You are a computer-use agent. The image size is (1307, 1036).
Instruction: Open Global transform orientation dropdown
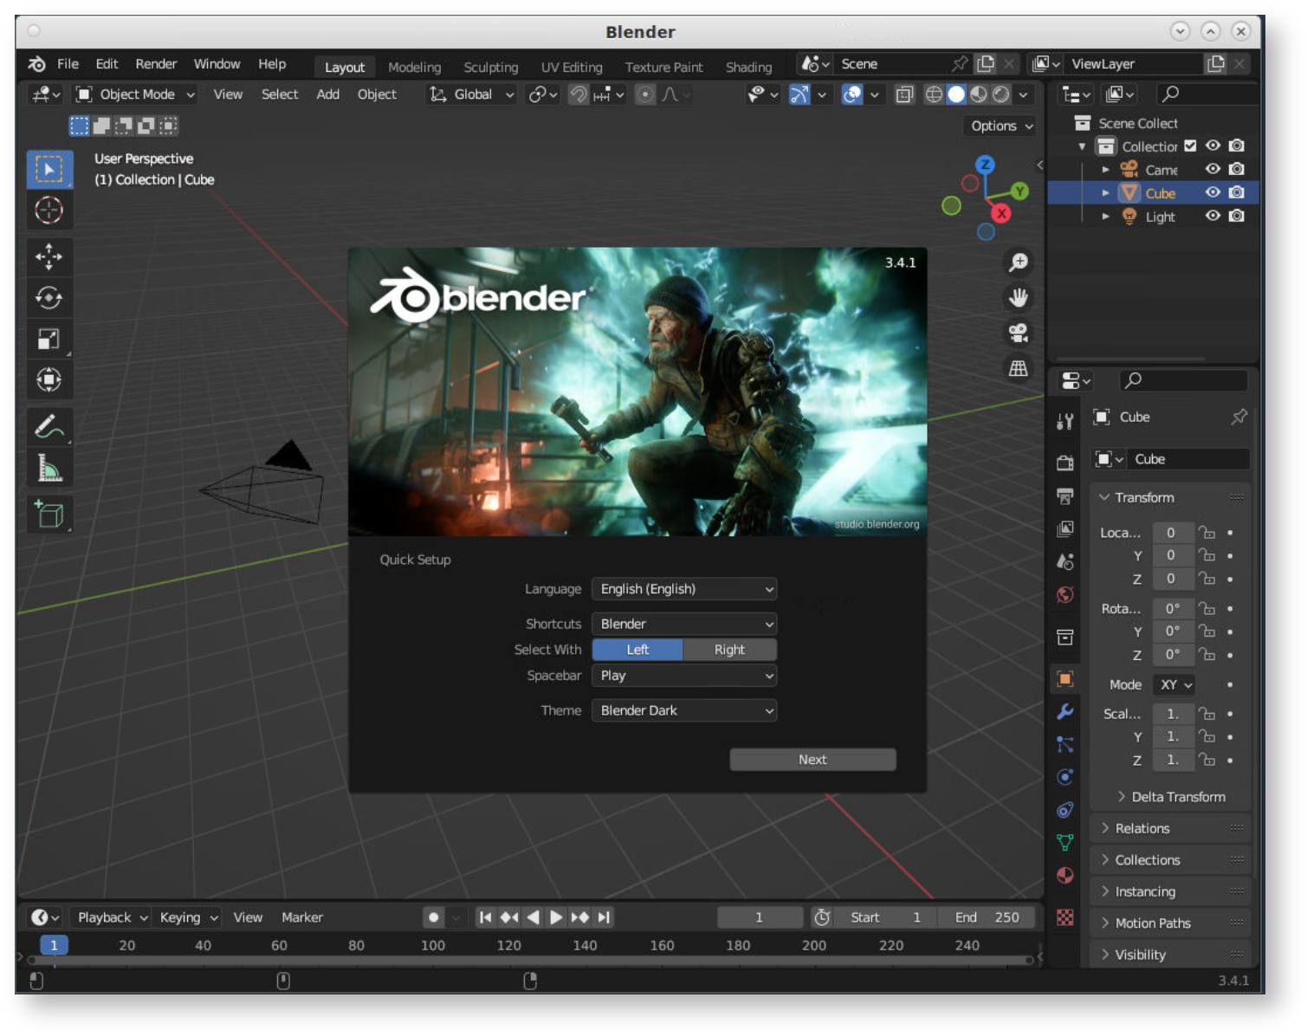(472, 94)
